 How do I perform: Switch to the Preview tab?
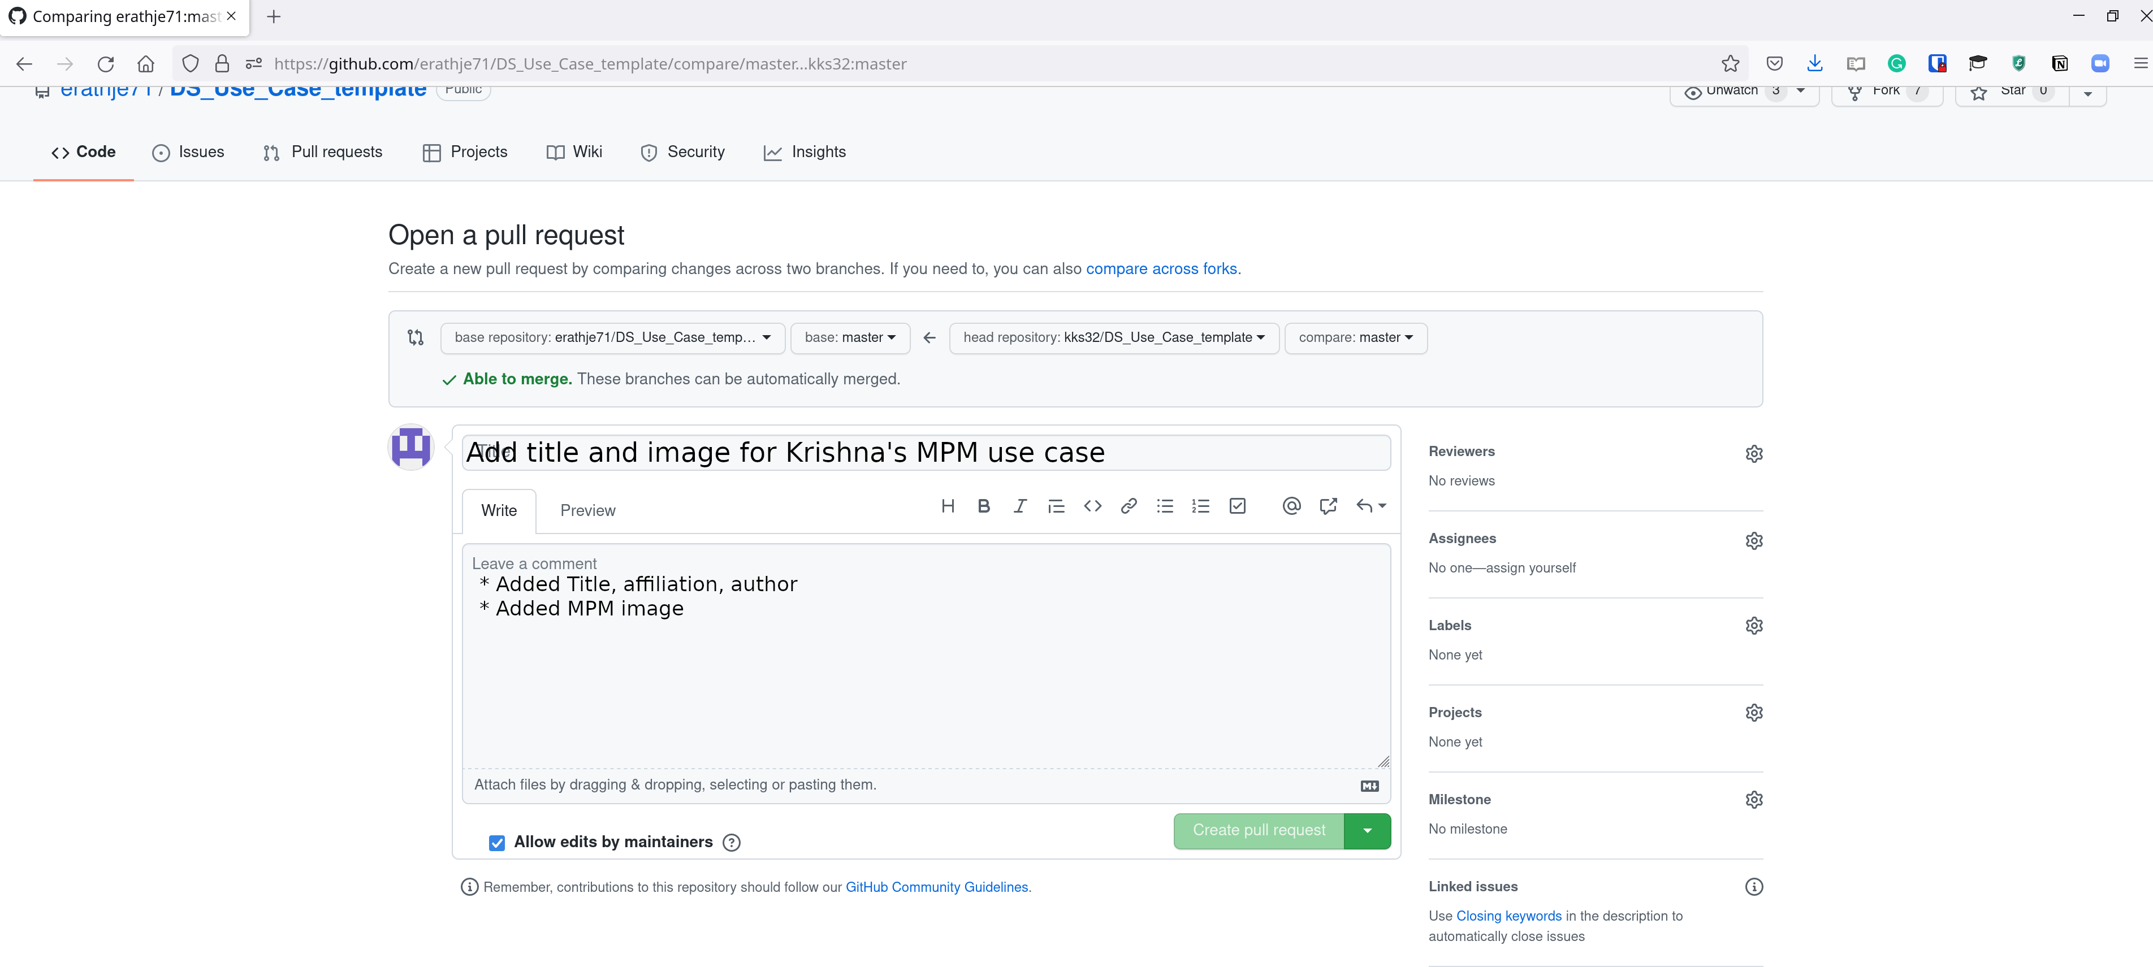pos(587,511)
